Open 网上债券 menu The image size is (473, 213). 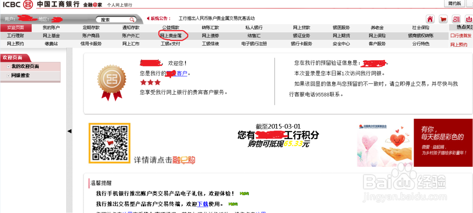pos(210,36)
